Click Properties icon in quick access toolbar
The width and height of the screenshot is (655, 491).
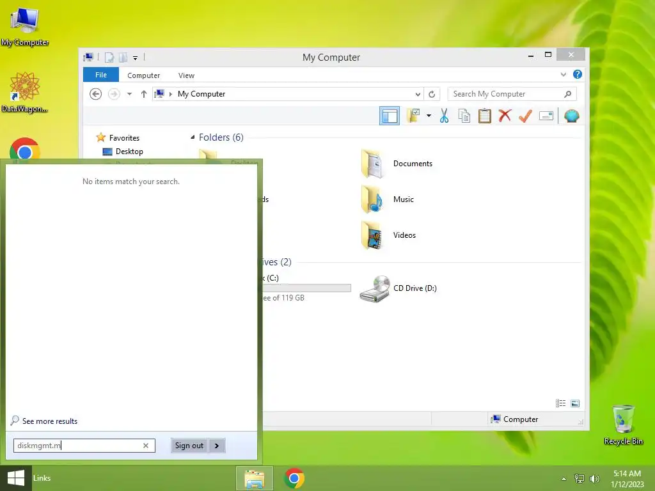(x=109, y=57)
